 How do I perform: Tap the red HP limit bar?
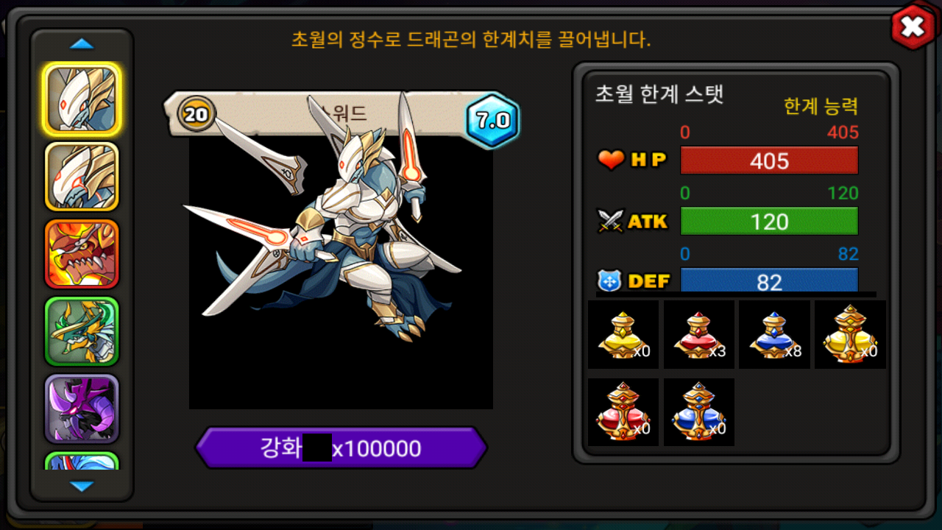click(x=769, y=160)
